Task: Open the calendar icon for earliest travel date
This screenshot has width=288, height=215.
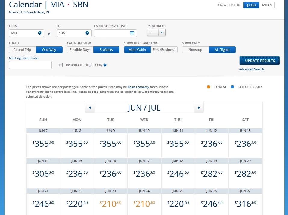Action: 132,33
